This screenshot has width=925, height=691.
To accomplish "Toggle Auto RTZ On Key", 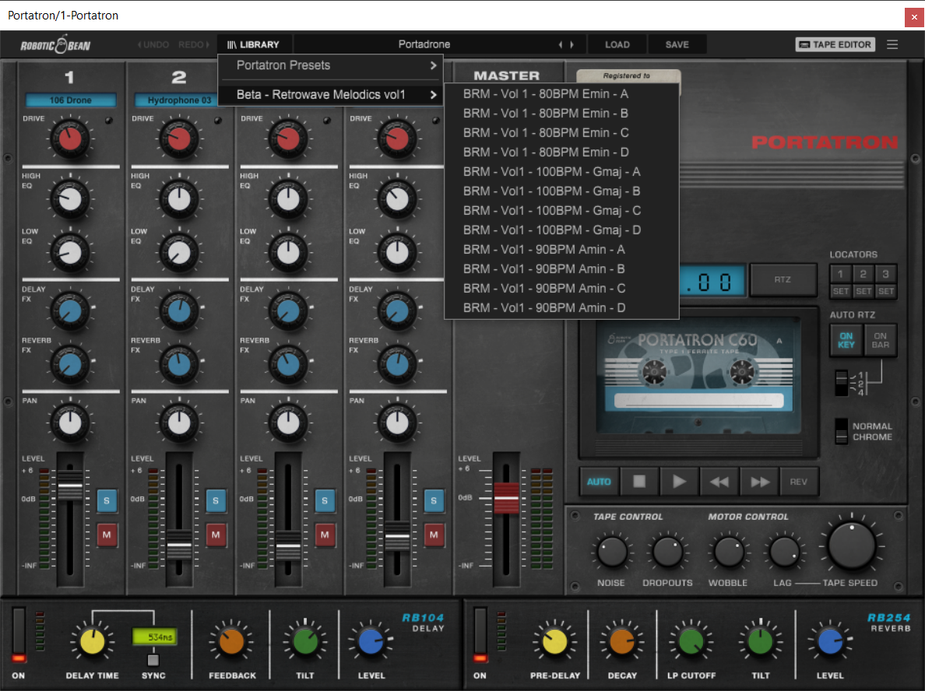I will (846, 340).
